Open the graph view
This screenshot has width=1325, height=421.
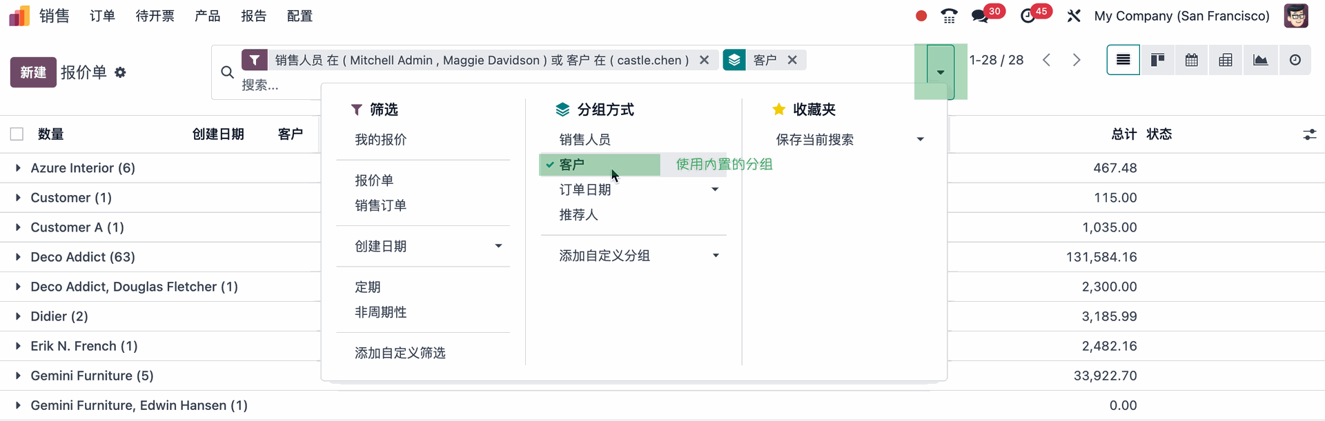[x=1260, y=61]
